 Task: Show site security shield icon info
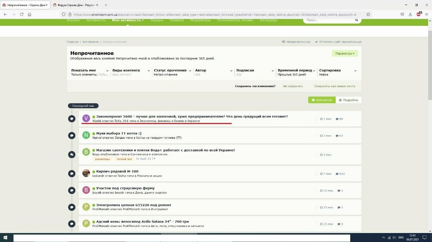tap(64, 14)
